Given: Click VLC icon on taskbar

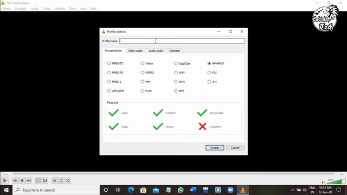Looking at the screenshot, I should coord(243,190).
